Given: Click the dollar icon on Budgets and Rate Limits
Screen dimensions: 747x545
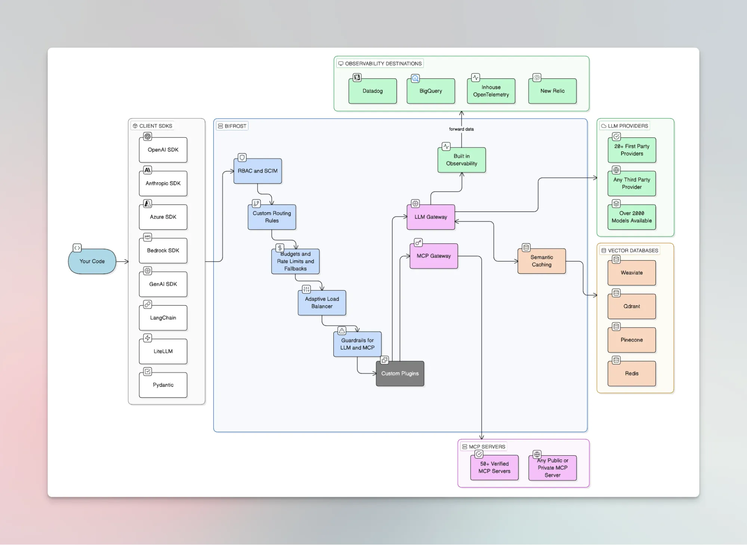Looking at the screenshot, I should [280, 248].
